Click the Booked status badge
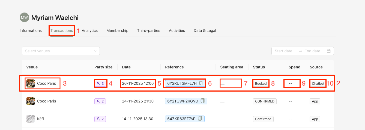The width and height of the screenshot is (365, 130). tap(261, 84)
